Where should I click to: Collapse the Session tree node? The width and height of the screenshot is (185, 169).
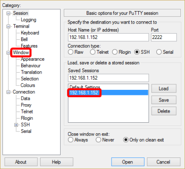coord(8,13)
